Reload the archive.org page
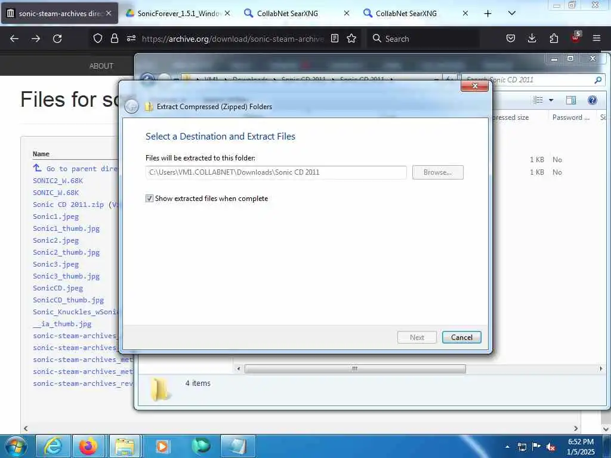This screenshot has height=458, width=611. (x=57, y=39)
